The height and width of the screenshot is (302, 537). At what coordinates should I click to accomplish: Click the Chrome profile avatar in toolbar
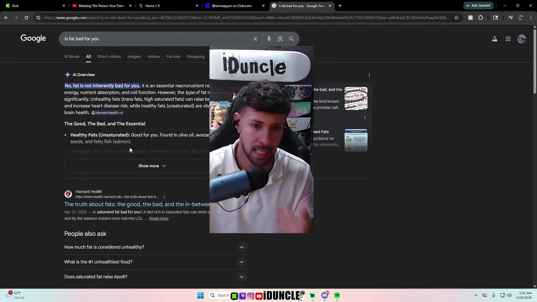[x=521, y=18]
